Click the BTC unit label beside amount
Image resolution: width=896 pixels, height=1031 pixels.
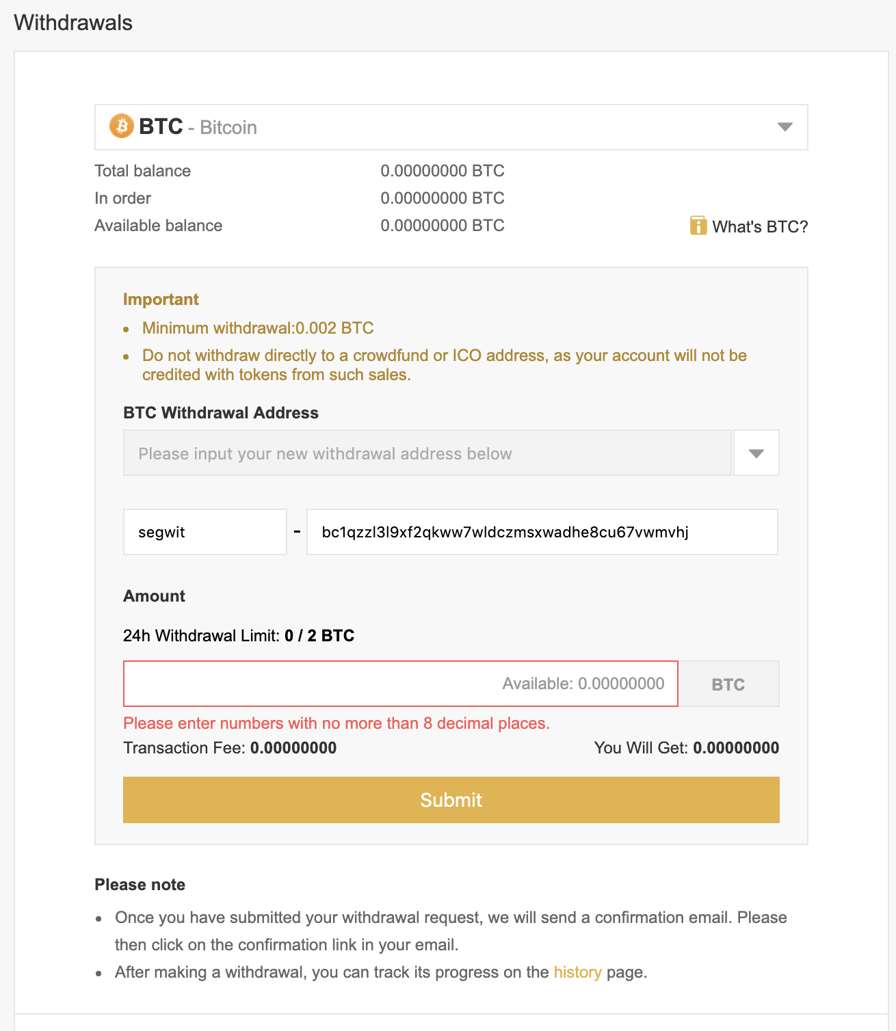point(728,684)
